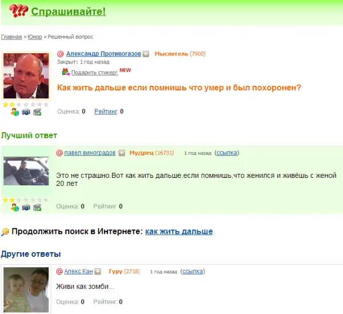The height and width of the screenshot is (314, 343).
Task: Click the @ icon beside павел виноградов
Action: coord(59,153)
